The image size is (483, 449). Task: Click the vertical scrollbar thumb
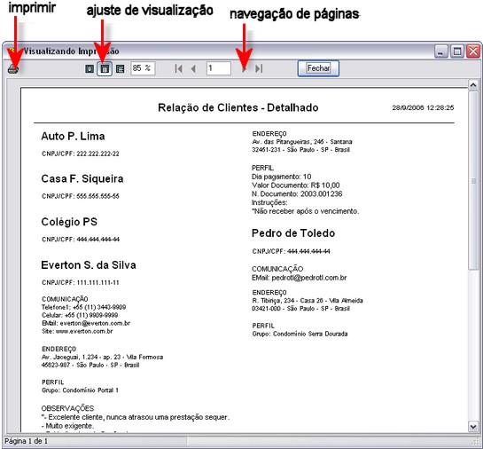coord(473,180)
